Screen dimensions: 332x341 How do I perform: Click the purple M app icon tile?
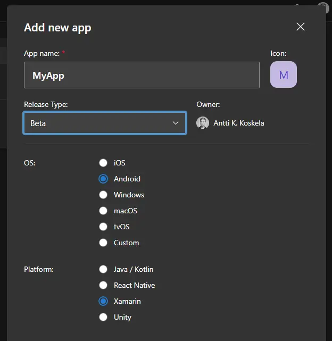[284, 75]
